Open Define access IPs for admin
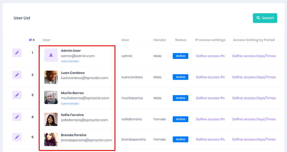The image size is (287, 152). pos(210,56)
